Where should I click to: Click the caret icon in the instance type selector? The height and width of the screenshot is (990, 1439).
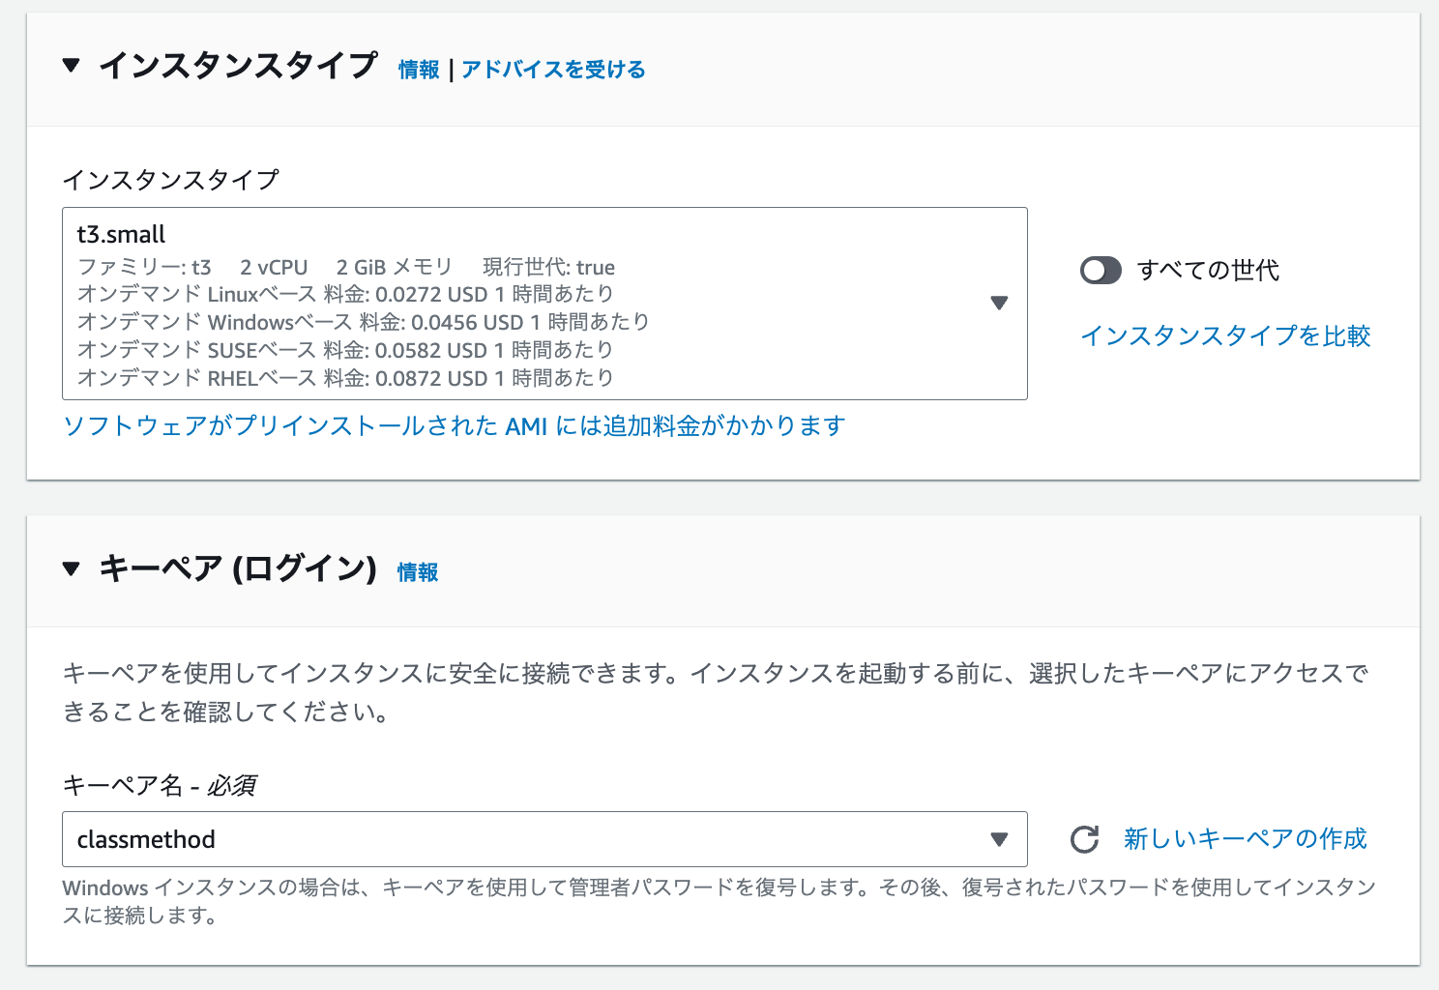(x=1000, y=304)
